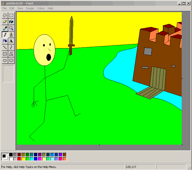Maximize the Paint window

[x=184, y=3]
